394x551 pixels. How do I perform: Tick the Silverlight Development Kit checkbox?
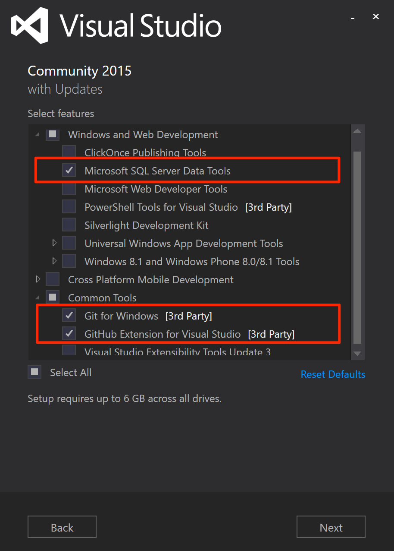click(x=69, y=225)
